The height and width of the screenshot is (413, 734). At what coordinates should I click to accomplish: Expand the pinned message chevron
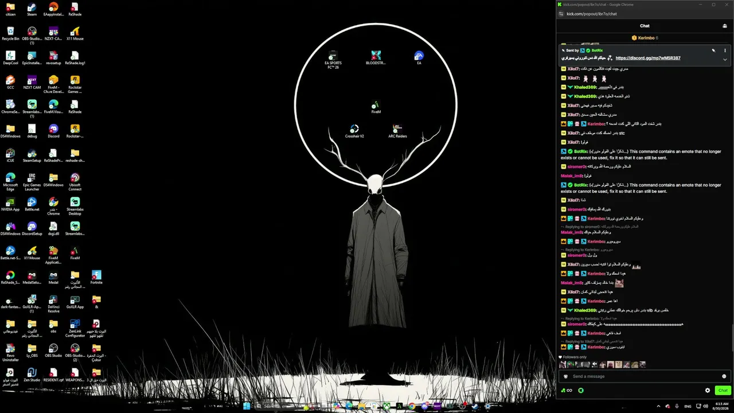click(x=725, y=59)
